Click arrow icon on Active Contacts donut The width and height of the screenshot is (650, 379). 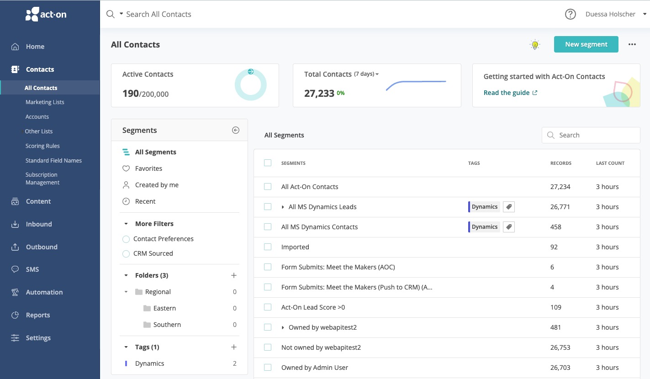(x=250, y=72)
